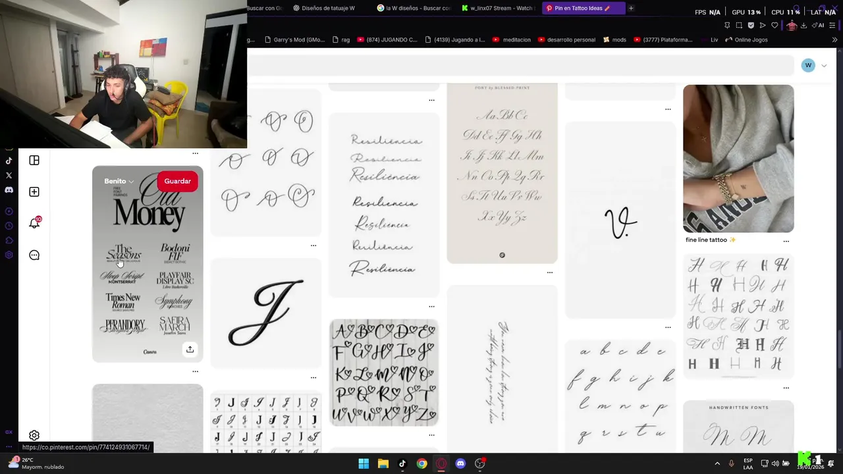843x474 pixels.
Task: Open the Pinterest boards layout icon
Action: point(34,161)
